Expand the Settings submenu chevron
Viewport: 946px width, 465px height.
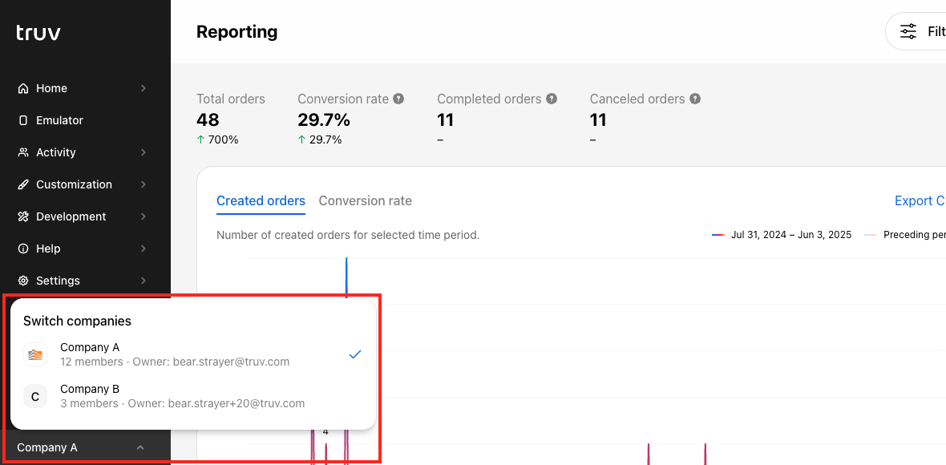[144, 281]
